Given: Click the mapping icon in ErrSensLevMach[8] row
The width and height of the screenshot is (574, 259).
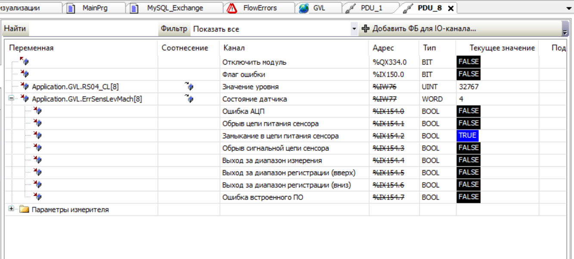Looking at the screenshot, I should [x=189, y=99].
